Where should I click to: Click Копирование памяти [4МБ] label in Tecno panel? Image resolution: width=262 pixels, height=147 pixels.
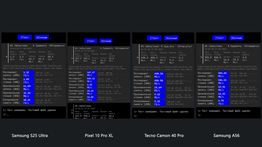click(x=142, y=103)
